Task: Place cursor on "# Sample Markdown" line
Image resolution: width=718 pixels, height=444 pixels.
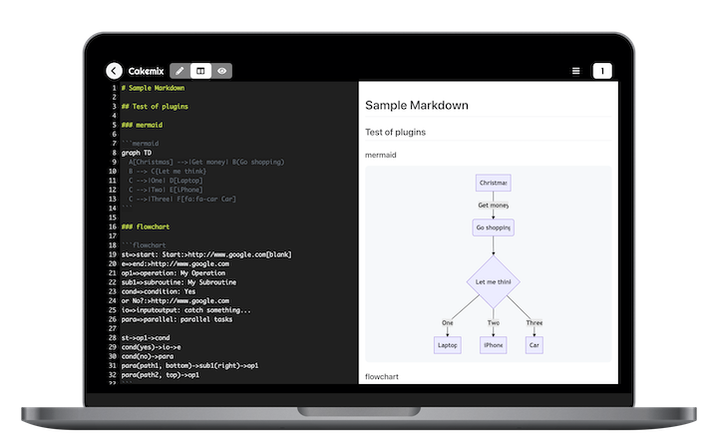Action: 153,88
